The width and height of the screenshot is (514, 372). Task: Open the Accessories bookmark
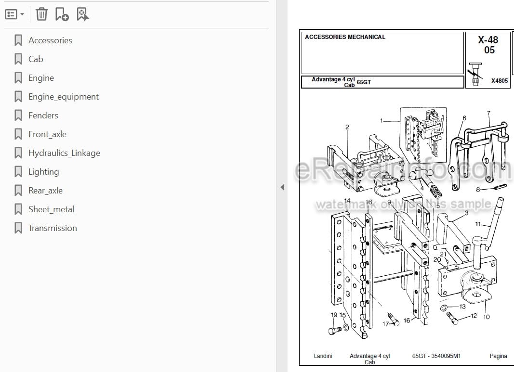tap(50, 40)
